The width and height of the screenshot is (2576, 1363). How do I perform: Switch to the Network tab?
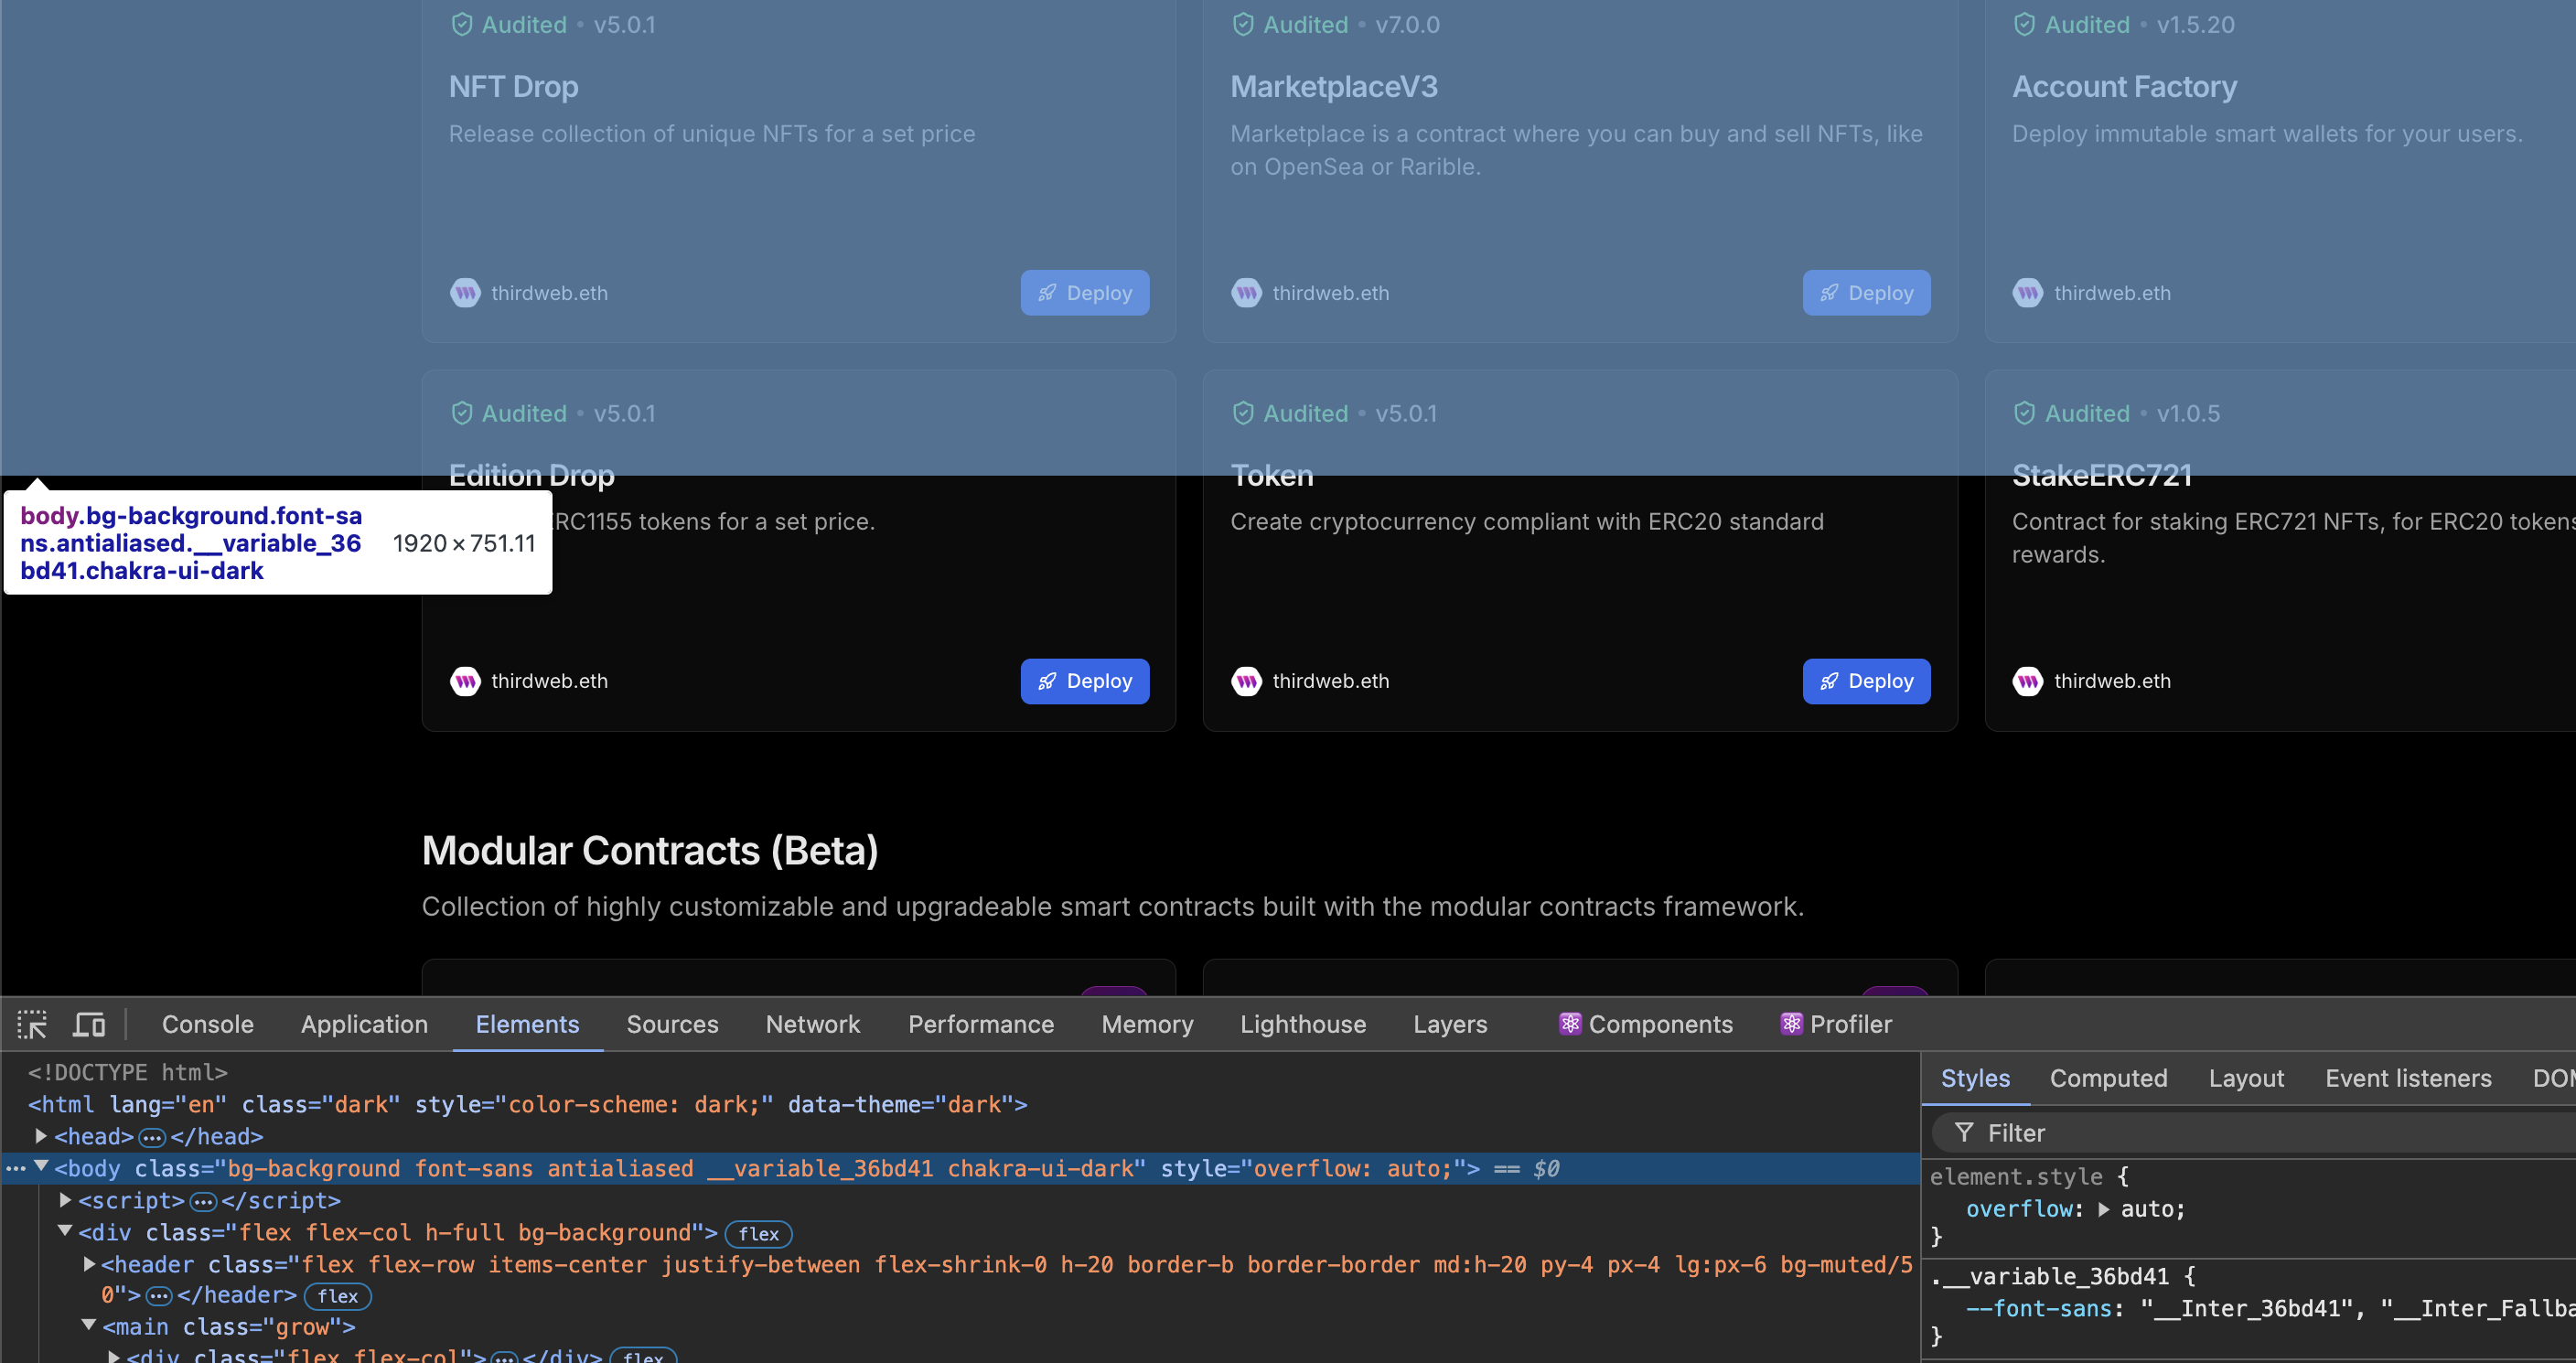812,1024
